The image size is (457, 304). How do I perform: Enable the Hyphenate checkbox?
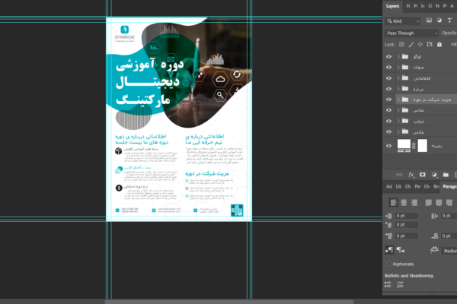388,264
